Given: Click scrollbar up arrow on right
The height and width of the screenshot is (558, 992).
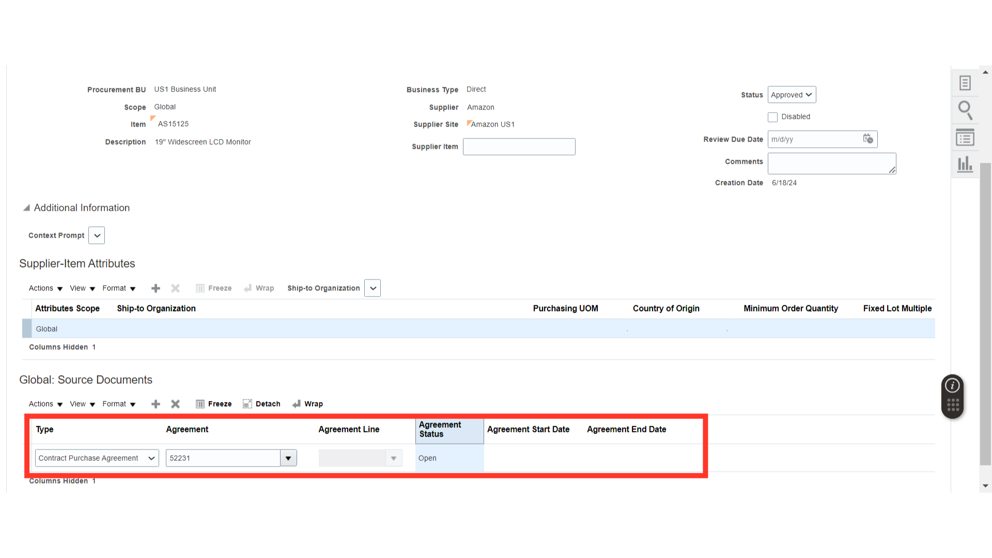Looking at the screenshot, I should pos(985,72).
